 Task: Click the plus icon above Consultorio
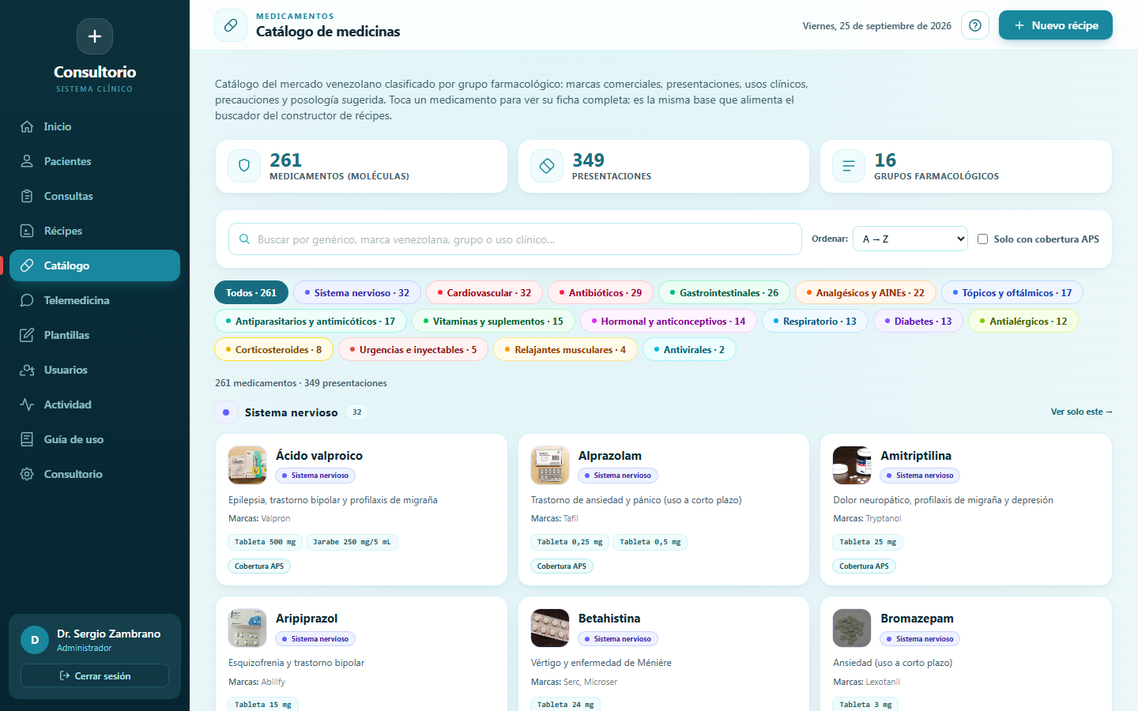pos(95,36)
